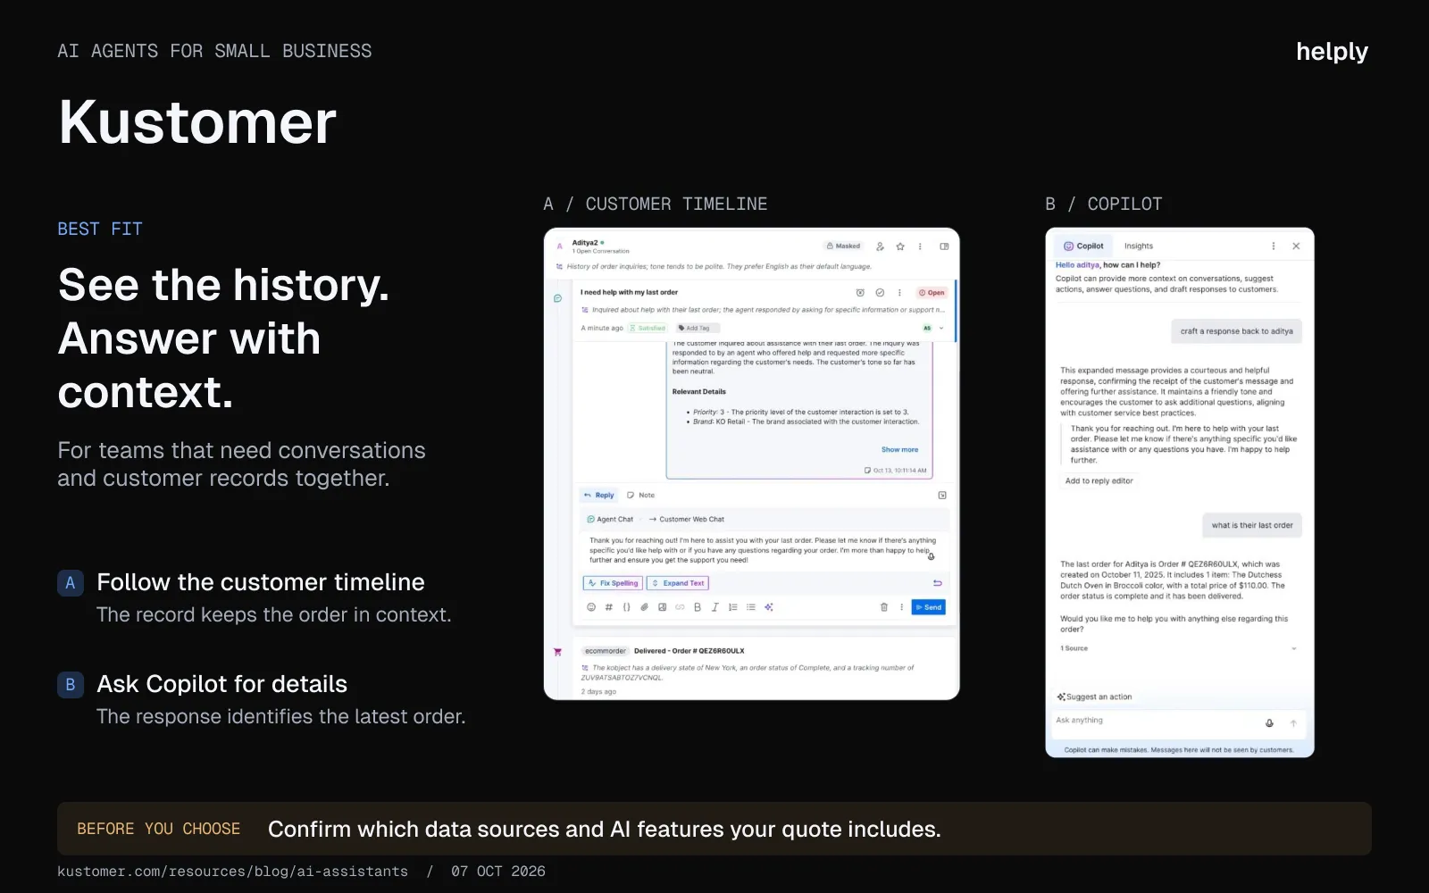Snooze the 'I need help' conversation

[x=860, y=293]
